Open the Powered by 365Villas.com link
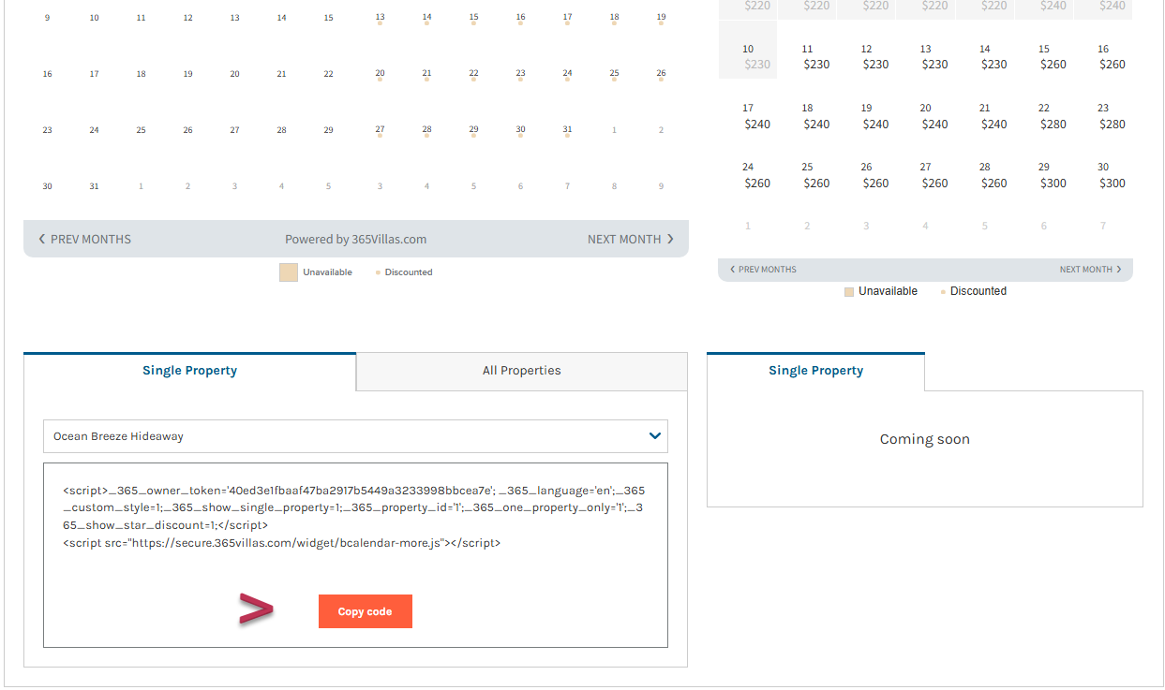Screen dimensions: 1165x690 point(356,239)
